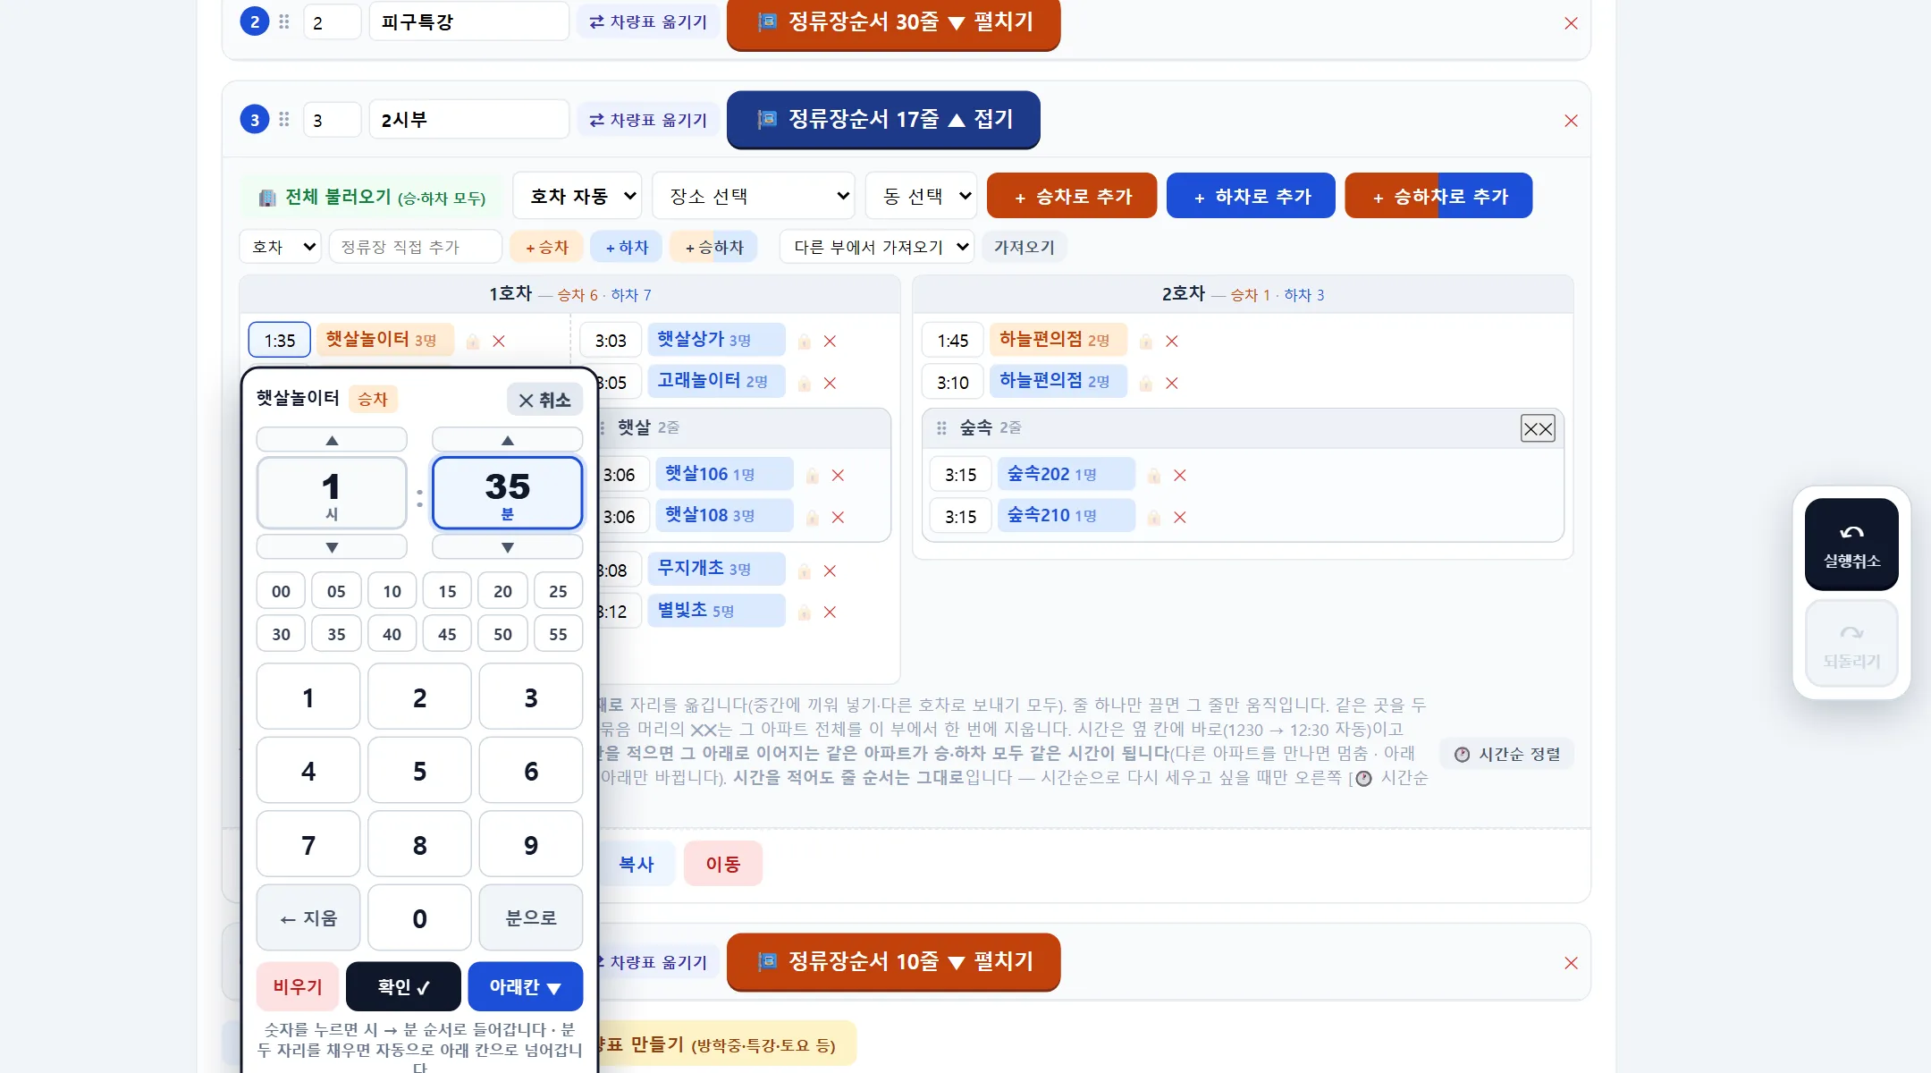This screenshot has height=1073, width=1931.
Task: Click the 정류장 직접 추가 input field
Action: click(416, 247)
